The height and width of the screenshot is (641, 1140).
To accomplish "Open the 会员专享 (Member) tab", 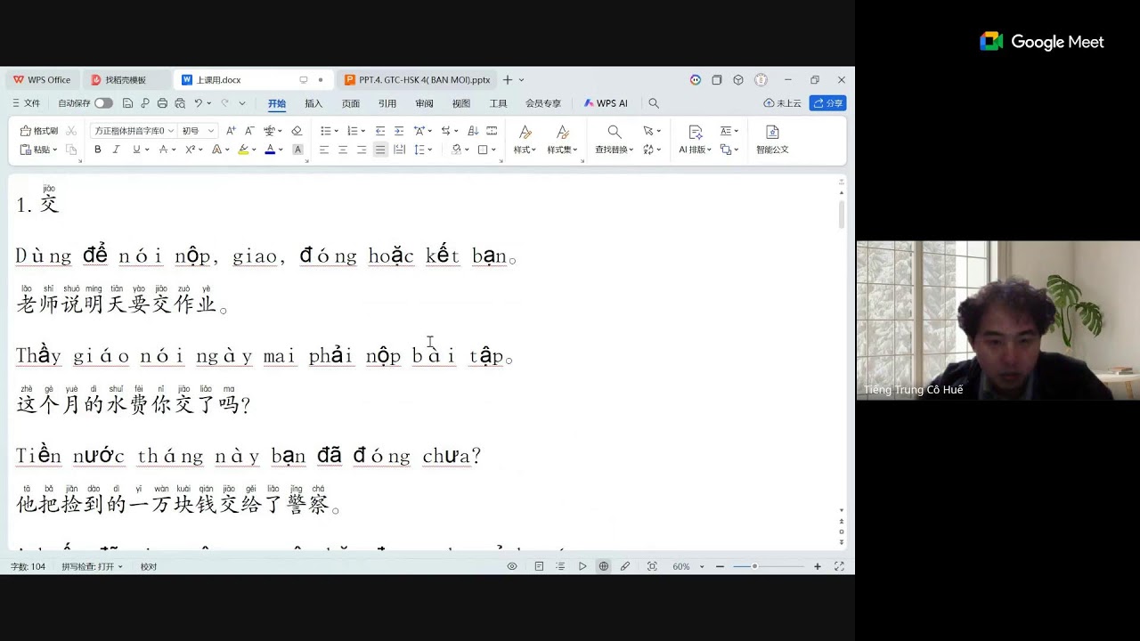I will 543,103.
